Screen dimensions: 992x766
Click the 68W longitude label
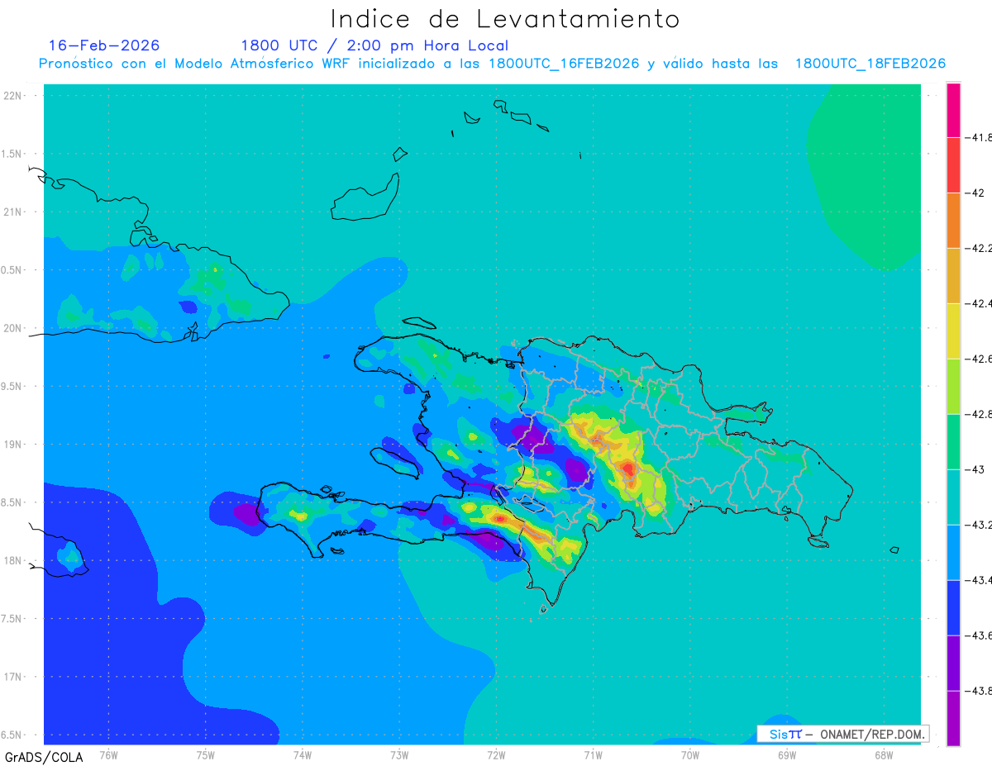pos(884,754)
